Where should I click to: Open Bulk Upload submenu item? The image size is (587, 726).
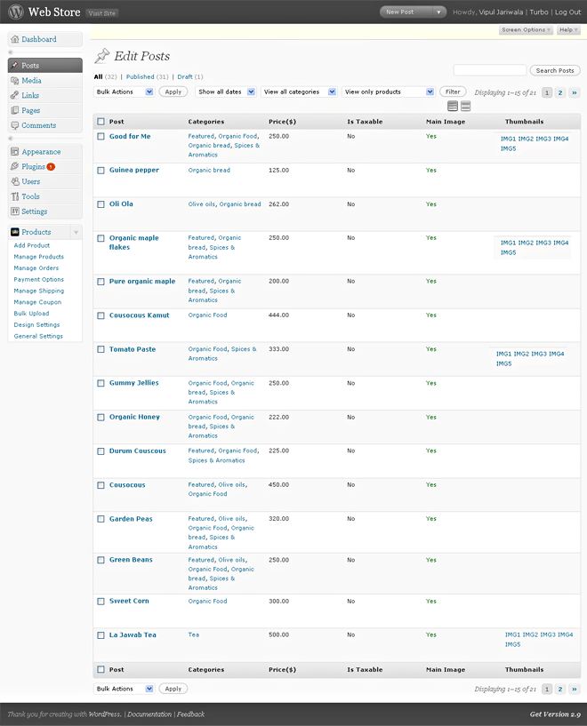pos(31,314)
